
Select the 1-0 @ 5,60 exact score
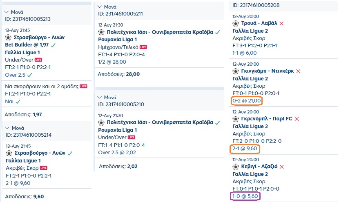[245, 196]
